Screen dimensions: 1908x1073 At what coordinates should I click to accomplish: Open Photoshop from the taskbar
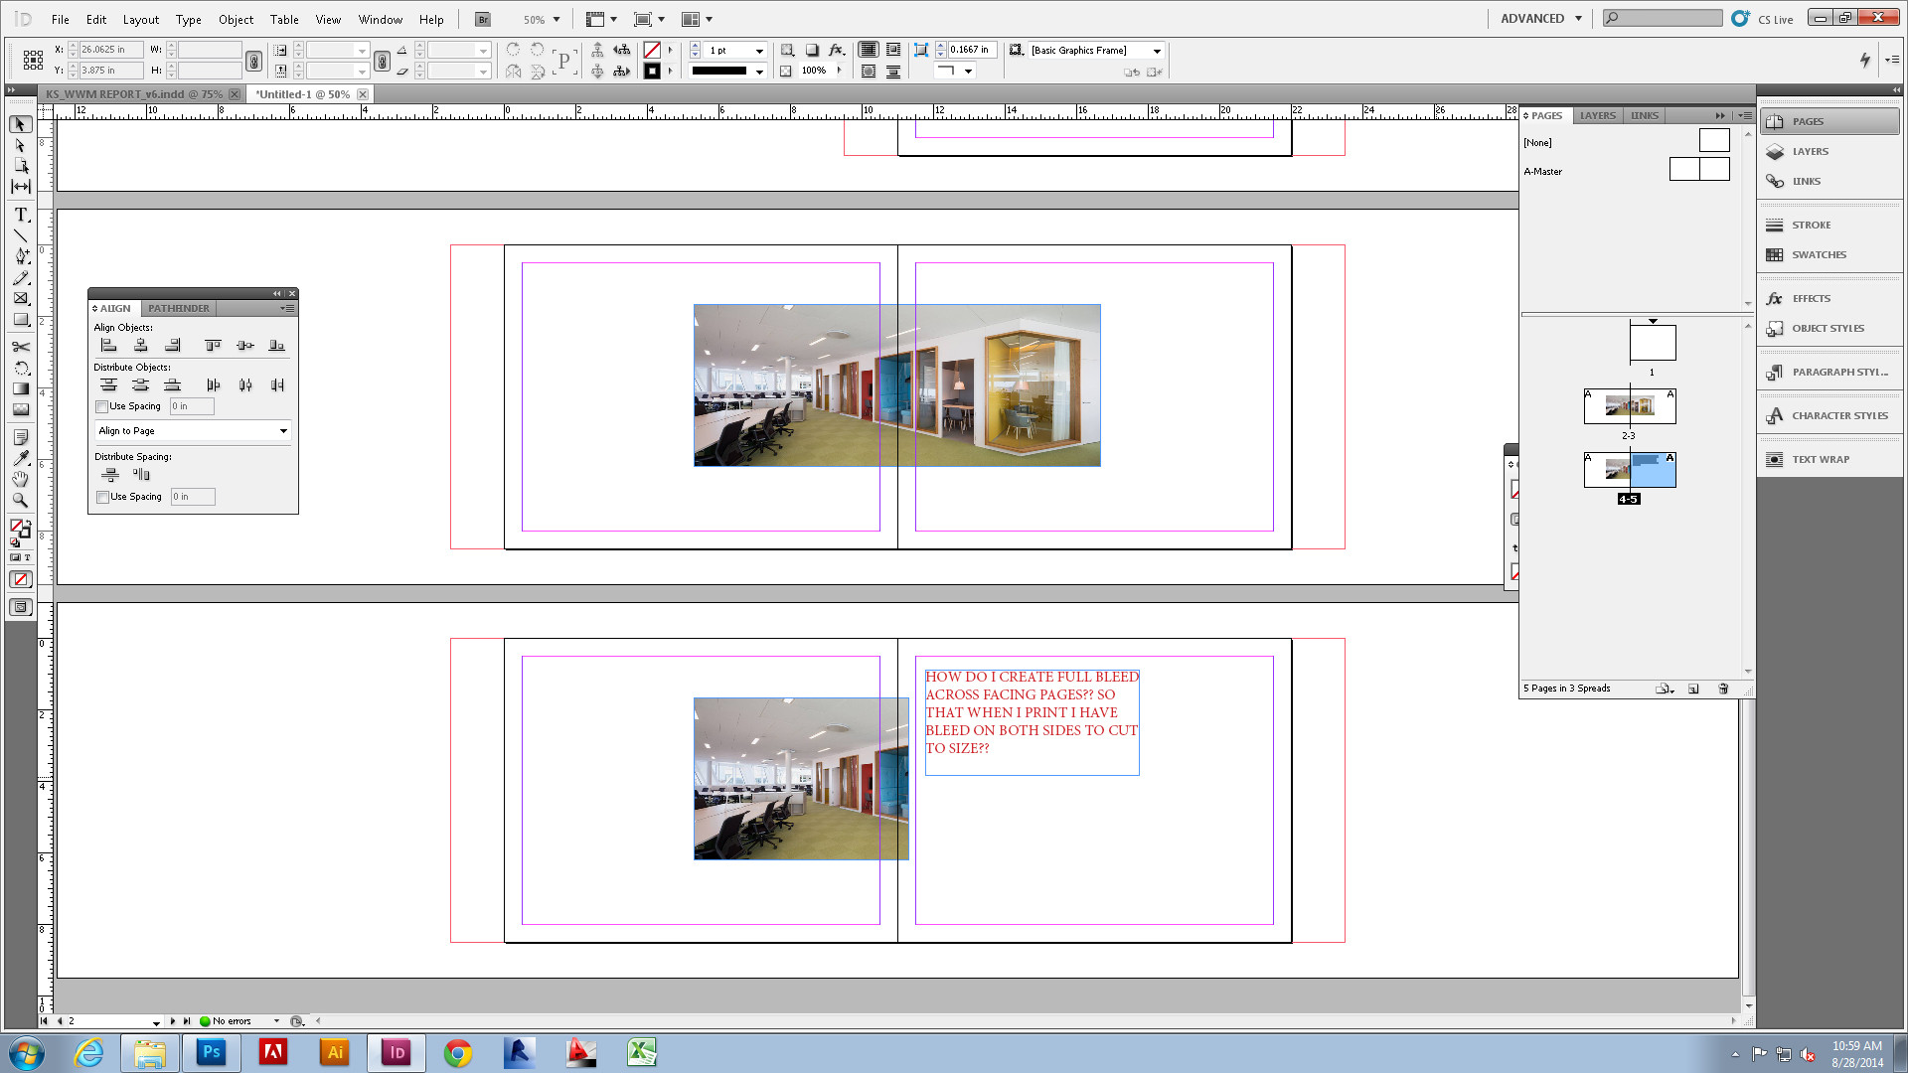coord(211,1052)
